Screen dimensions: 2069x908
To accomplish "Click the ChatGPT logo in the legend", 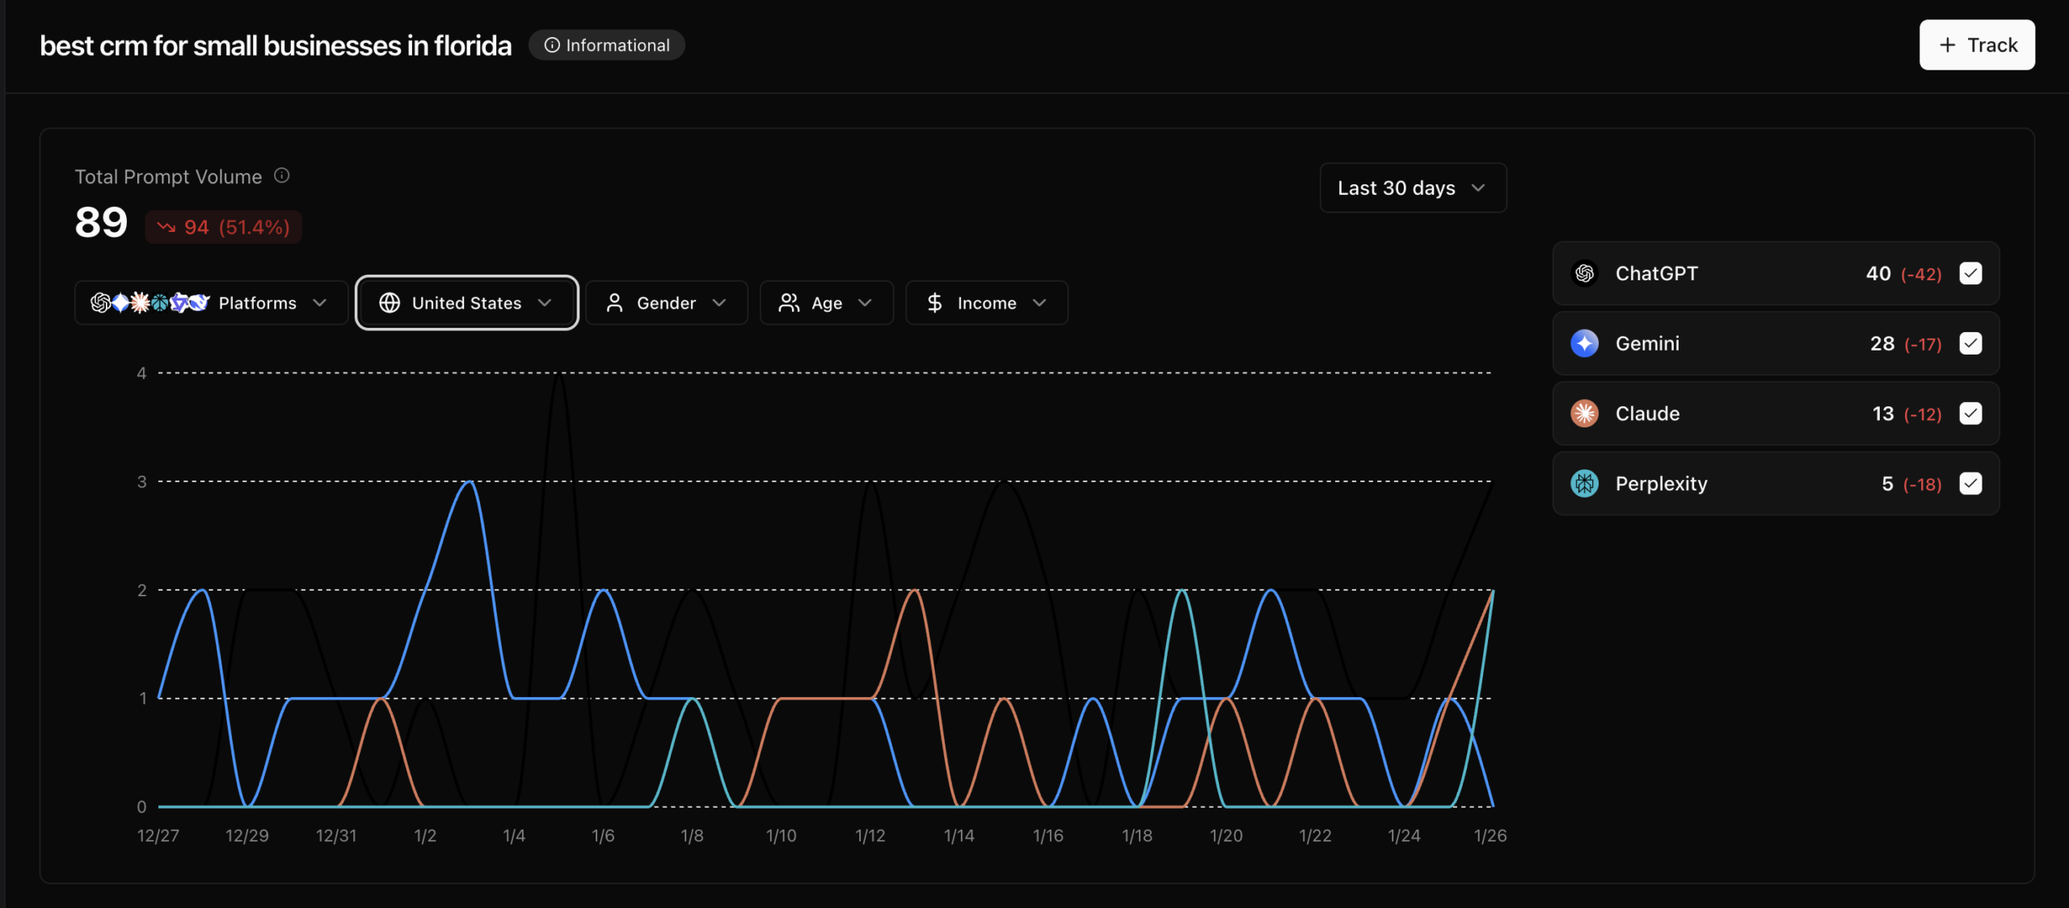I will tap(1585, 273).
